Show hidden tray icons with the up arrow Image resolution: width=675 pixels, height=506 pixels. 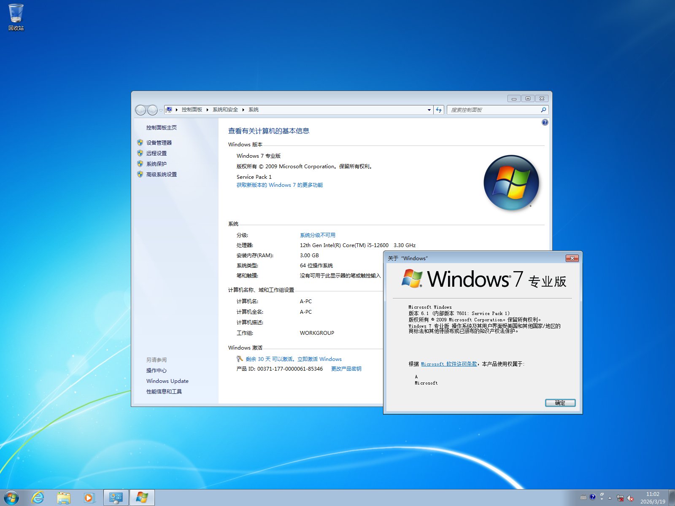click(x=610, y=498)
